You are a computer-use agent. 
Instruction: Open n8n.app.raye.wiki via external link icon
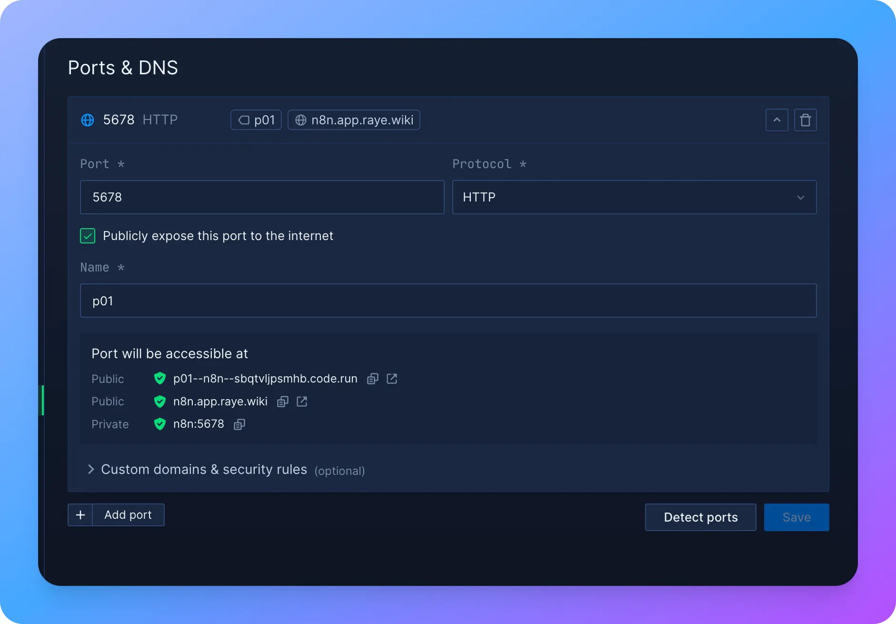tap(302, 402)
